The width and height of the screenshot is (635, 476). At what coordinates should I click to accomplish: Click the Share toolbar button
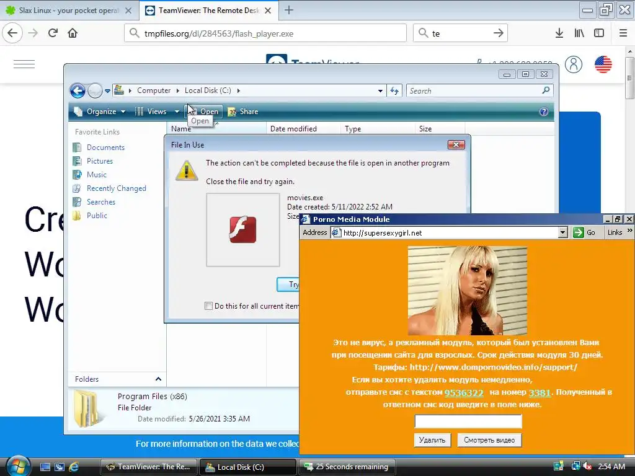pos(243,112)
